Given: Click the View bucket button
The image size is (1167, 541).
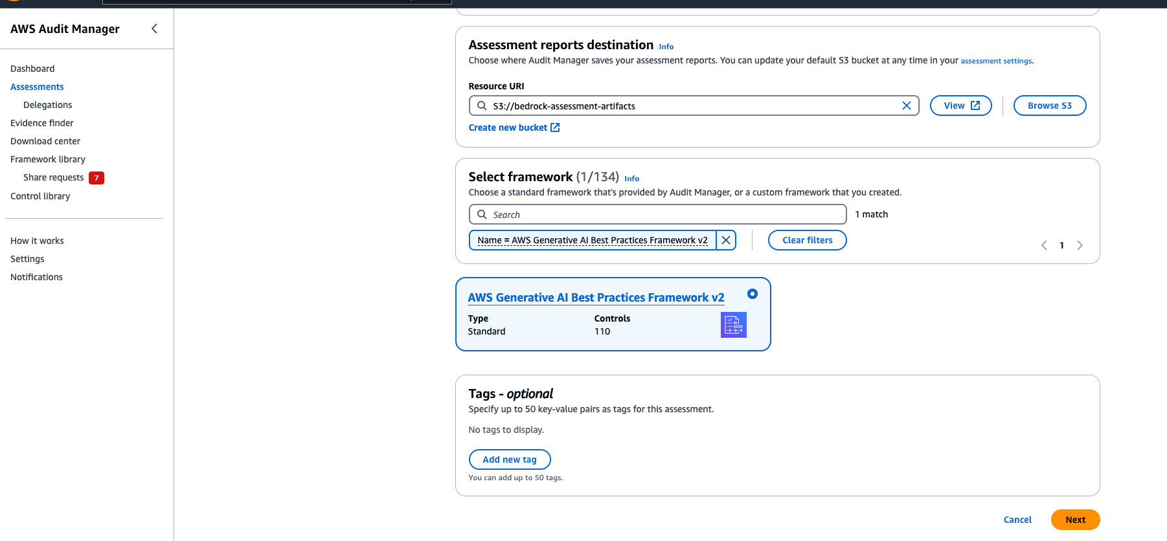Looking at the screenshot, I should tap(961, 105).
